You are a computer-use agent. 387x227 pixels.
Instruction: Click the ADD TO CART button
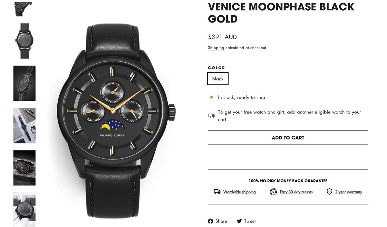288,138
